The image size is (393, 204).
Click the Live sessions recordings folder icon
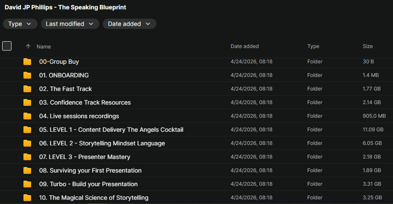27,116
